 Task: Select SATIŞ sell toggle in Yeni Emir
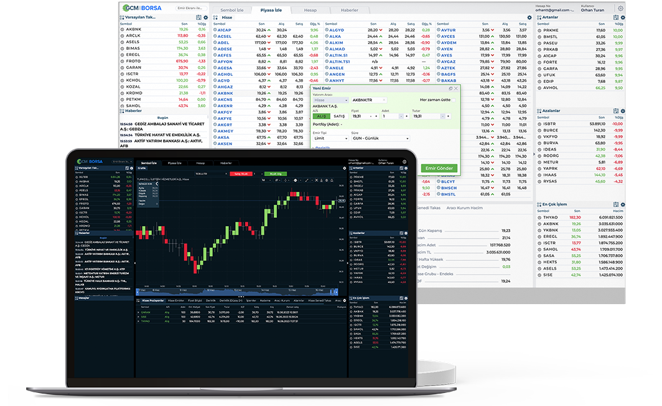(x=339, y=116)
